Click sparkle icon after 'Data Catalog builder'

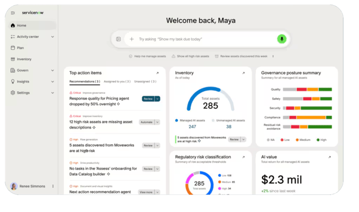coord(109,174)
